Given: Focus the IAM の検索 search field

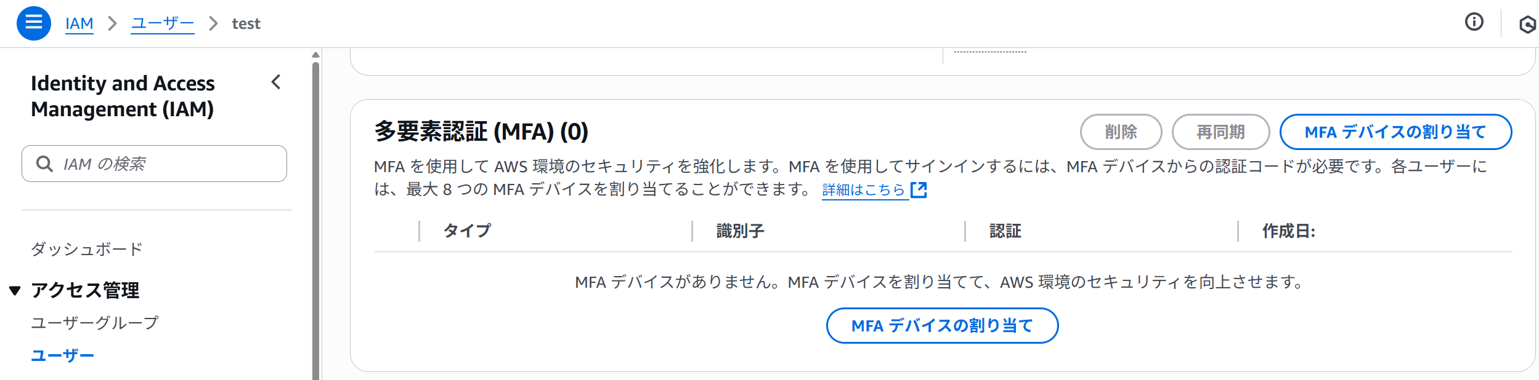Looking at the screenshot, I should pos(154,164).
